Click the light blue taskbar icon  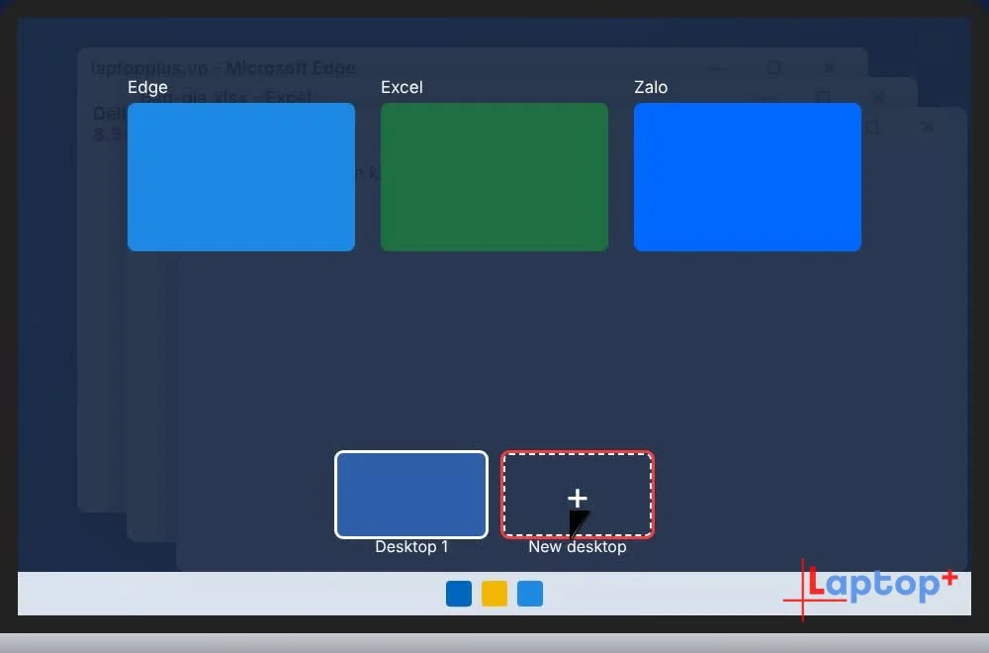530,594
